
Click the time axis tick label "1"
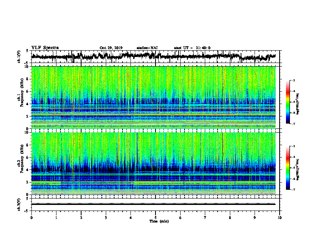(56, 218)
